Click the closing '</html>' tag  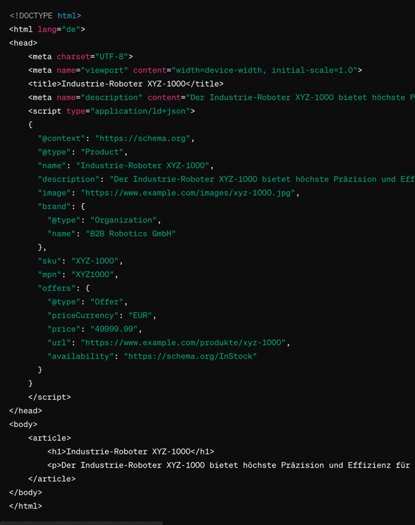tap(25, 506)
